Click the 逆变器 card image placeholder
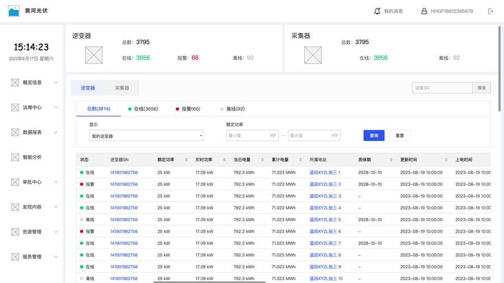Viewport: 504px width, 283px height. point(94,55)
